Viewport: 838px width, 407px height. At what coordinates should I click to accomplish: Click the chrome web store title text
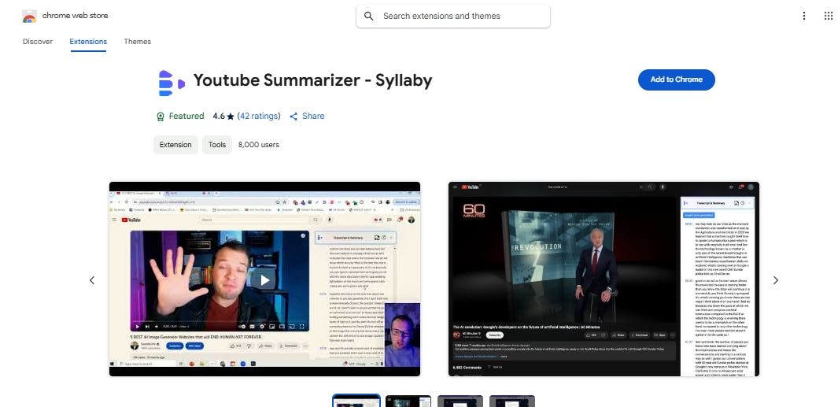coord(76,16)
